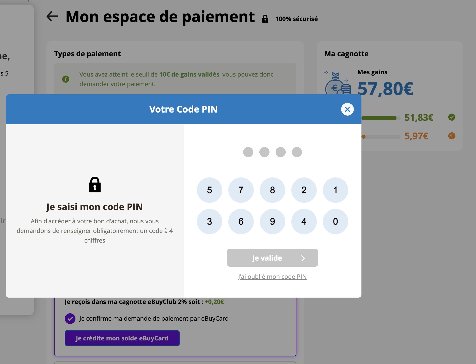Viewport: 476px width, 364px height.
Task: Click the green validated gains checkmark icon
Action: click(452, 117)
